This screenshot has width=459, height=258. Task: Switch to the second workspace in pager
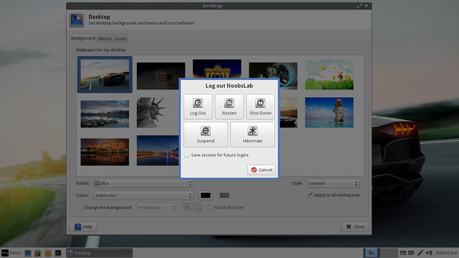tap(389, 253)
